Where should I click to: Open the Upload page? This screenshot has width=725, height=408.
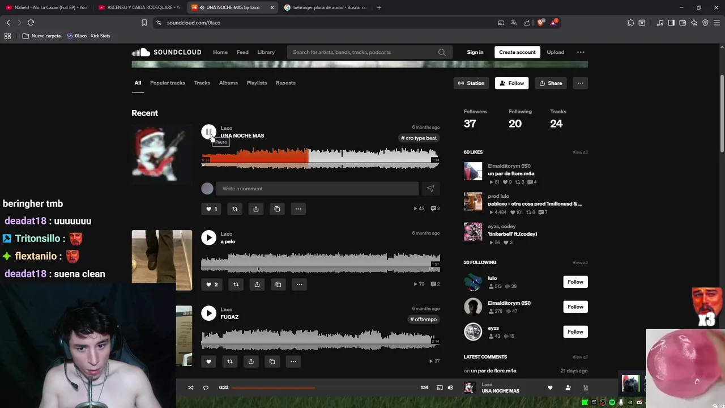(555, 52)
